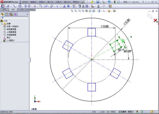Select the Rectangle sketch tool
This screenshot has height=114, width=159.
20,6
